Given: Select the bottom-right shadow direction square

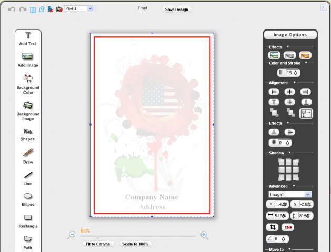Looking at the screenshot, I should point(296,177).
